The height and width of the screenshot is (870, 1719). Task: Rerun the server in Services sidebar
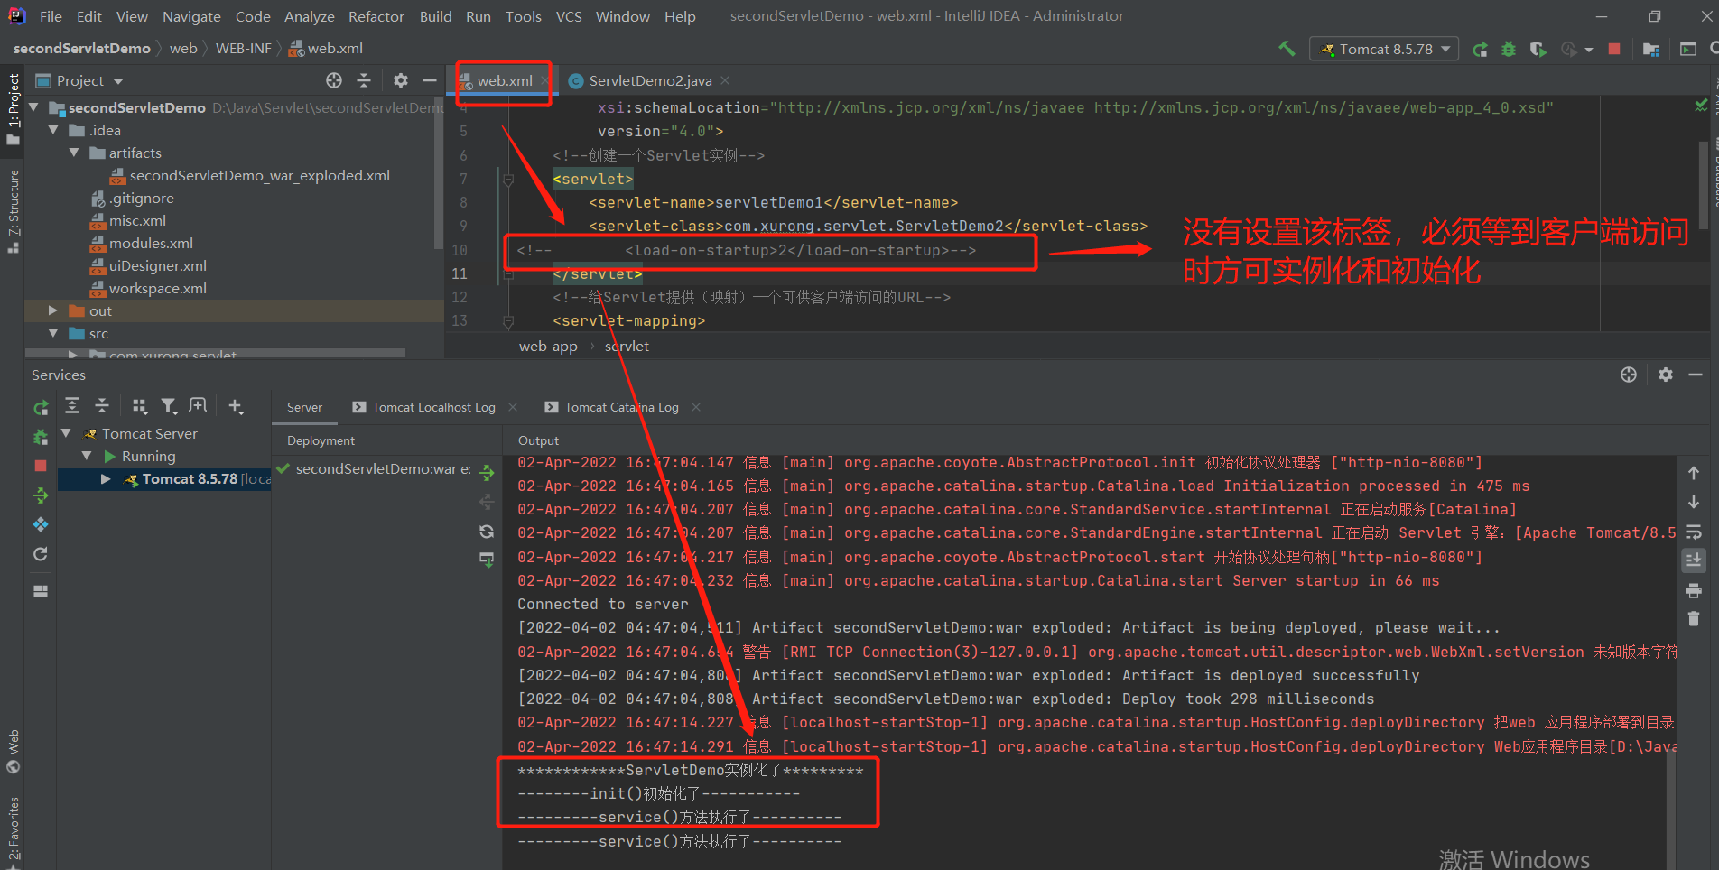tap(41, 408)
